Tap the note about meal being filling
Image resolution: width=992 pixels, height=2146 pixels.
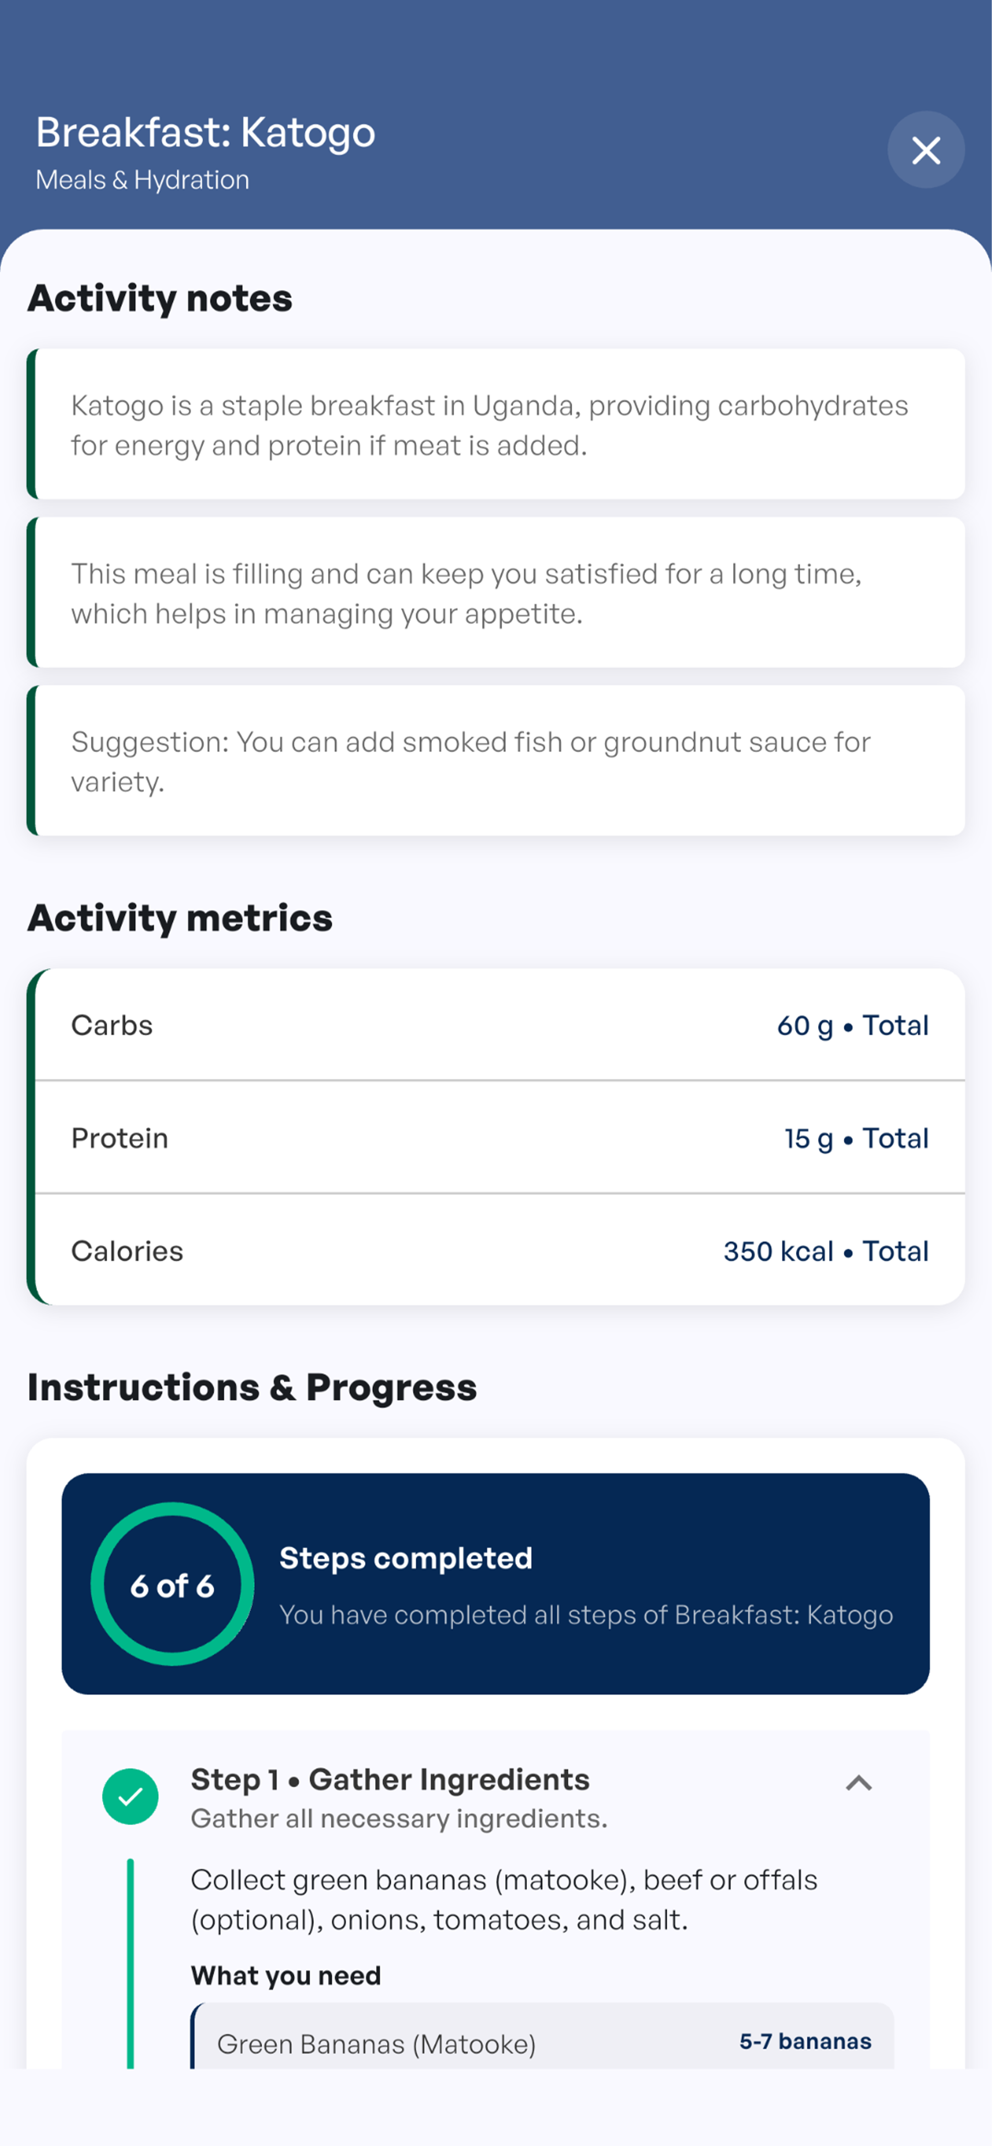pos(497,592)
